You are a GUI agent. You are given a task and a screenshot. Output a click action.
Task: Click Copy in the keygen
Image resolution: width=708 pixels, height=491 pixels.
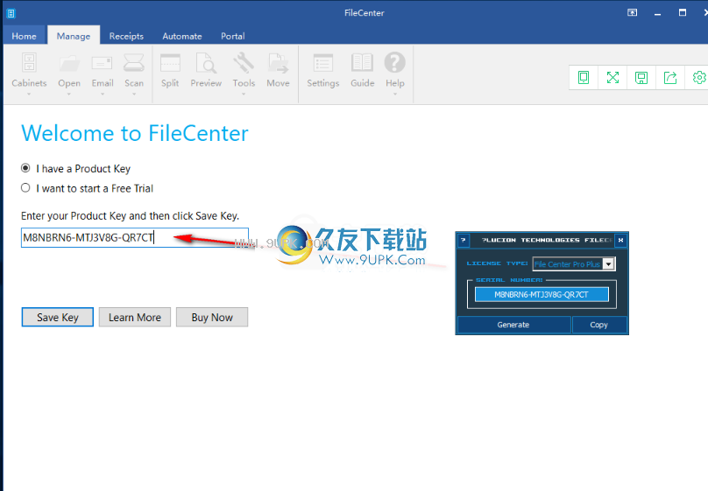[x=598, y=325]
